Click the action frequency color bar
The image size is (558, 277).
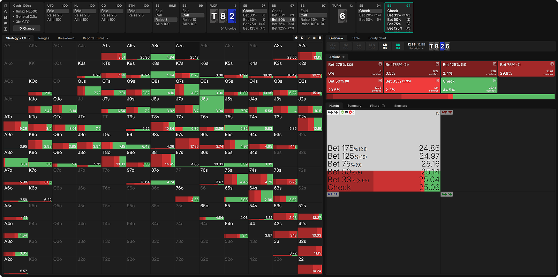tap(440, 97)
